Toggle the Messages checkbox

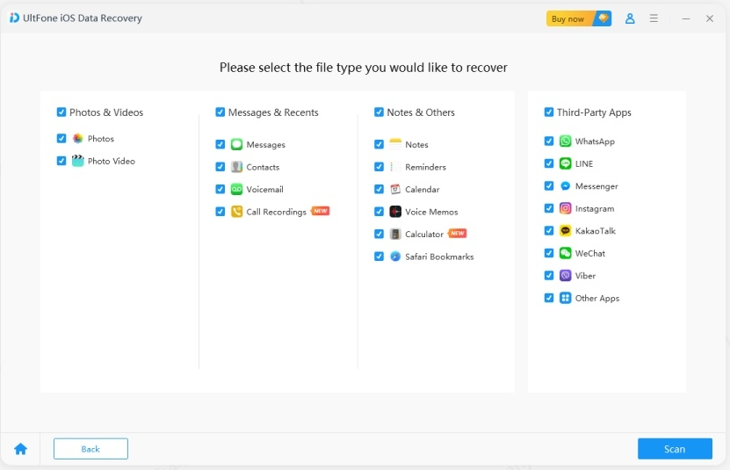220,144
